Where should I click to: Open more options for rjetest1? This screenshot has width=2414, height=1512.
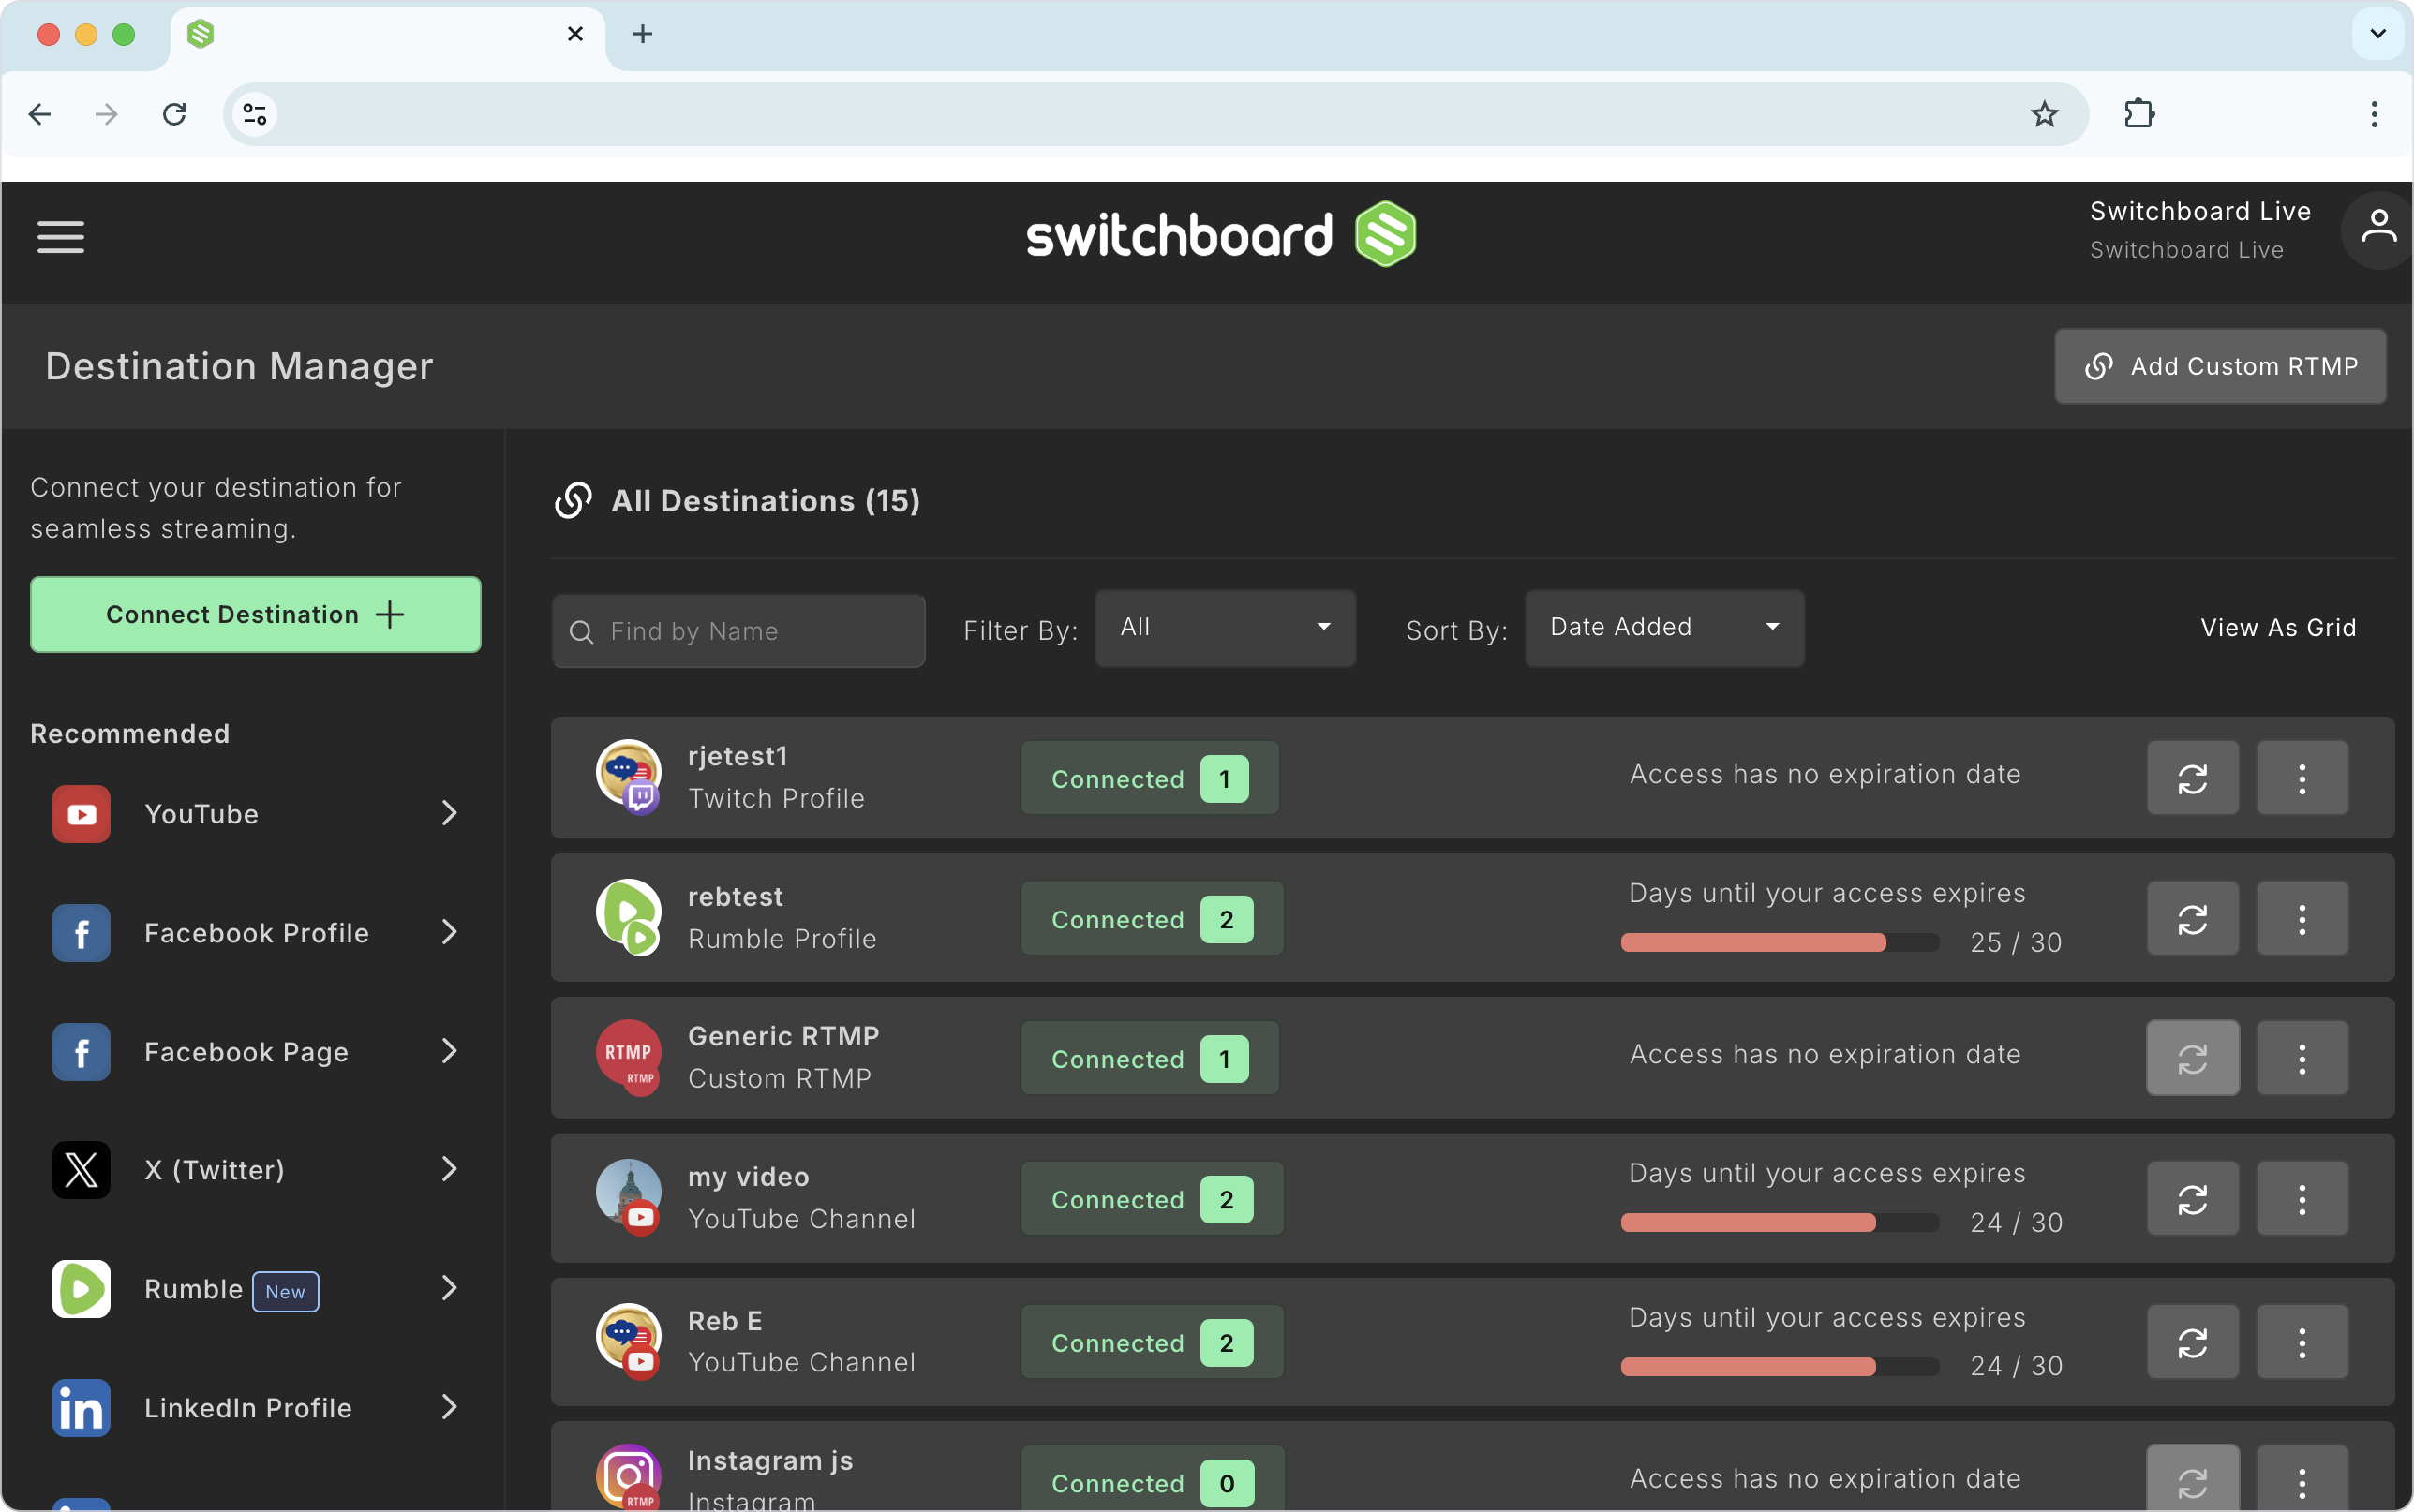pos(2302,778)
